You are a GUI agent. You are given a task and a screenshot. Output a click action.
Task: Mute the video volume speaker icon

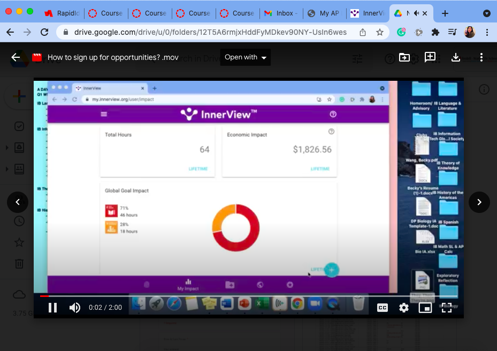[75, 308]
